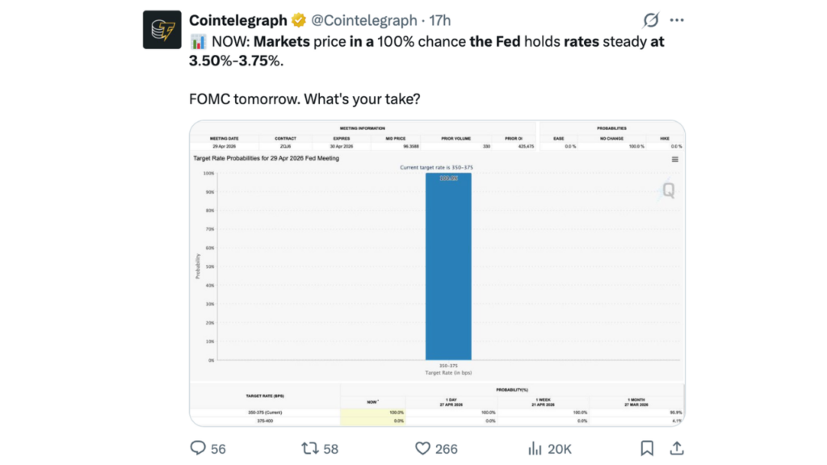827x465 pixels.
Task: Click Cointelegraph's verified badge
Action: coord(300,20)
